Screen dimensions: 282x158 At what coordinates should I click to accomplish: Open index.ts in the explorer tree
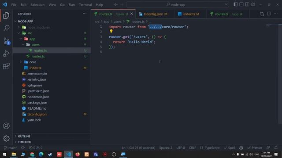[35, 68]
